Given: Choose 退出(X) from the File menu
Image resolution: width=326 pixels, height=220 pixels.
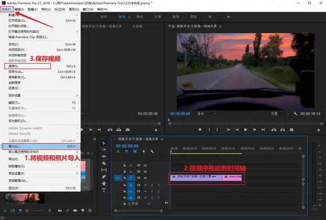Looking at the screenshot, I should [x=40, y=188].
